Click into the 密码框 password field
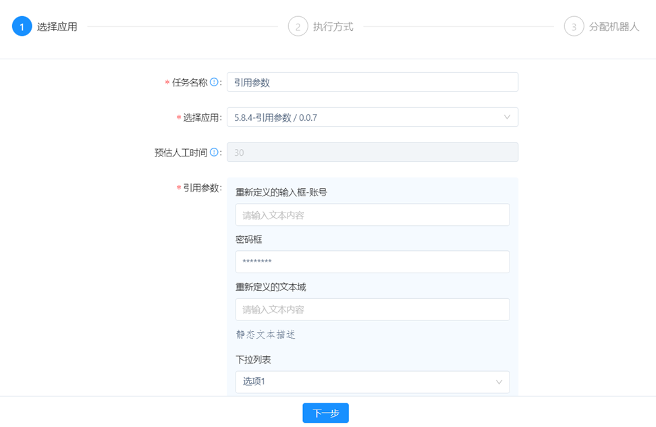Screen dimensions: 656x427 pyautogui.click(x=372, y=262)
